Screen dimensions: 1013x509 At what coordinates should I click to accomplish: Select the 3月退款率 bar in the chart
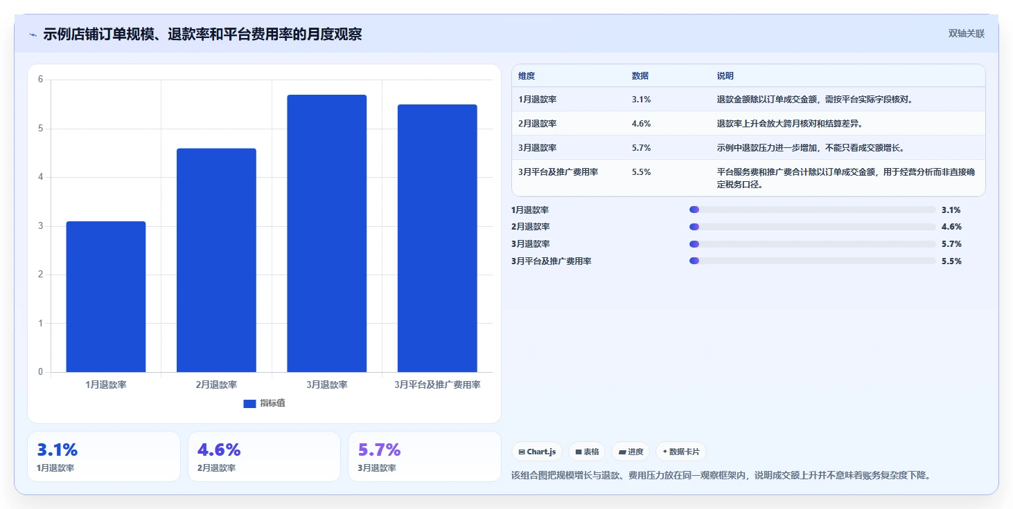click(327, 234)
